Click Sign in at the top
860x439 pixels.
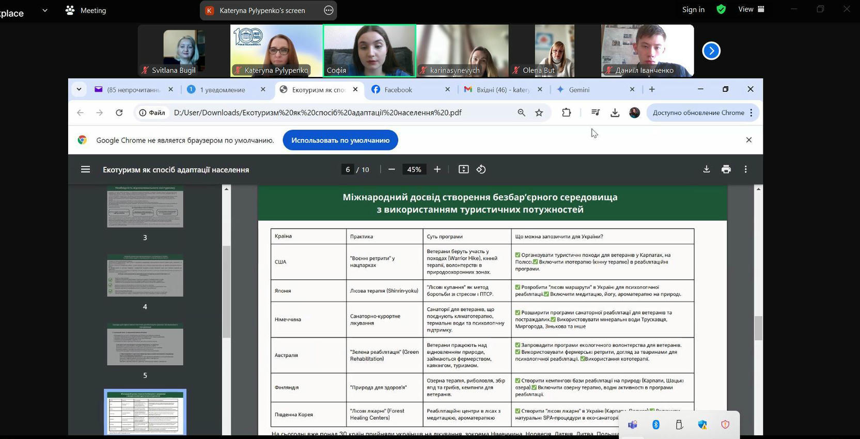click(693, 9)
